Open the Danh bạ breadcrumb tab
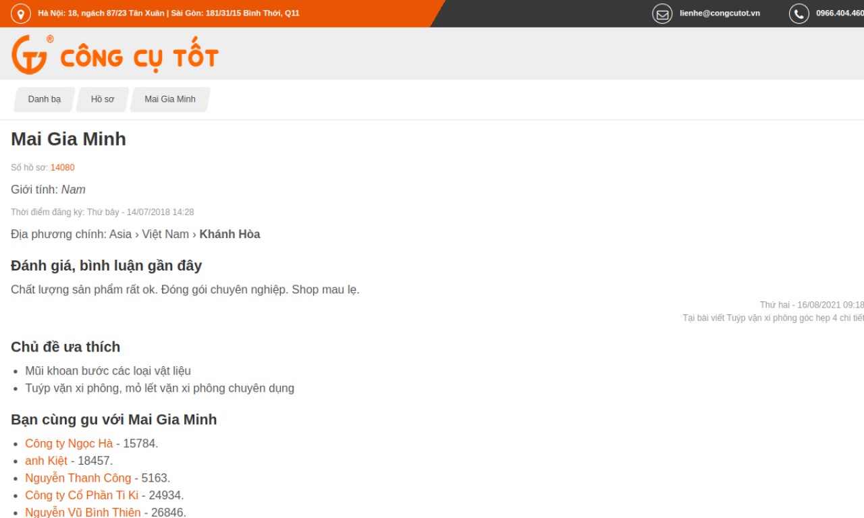864x518 pixels. (45, 99)
